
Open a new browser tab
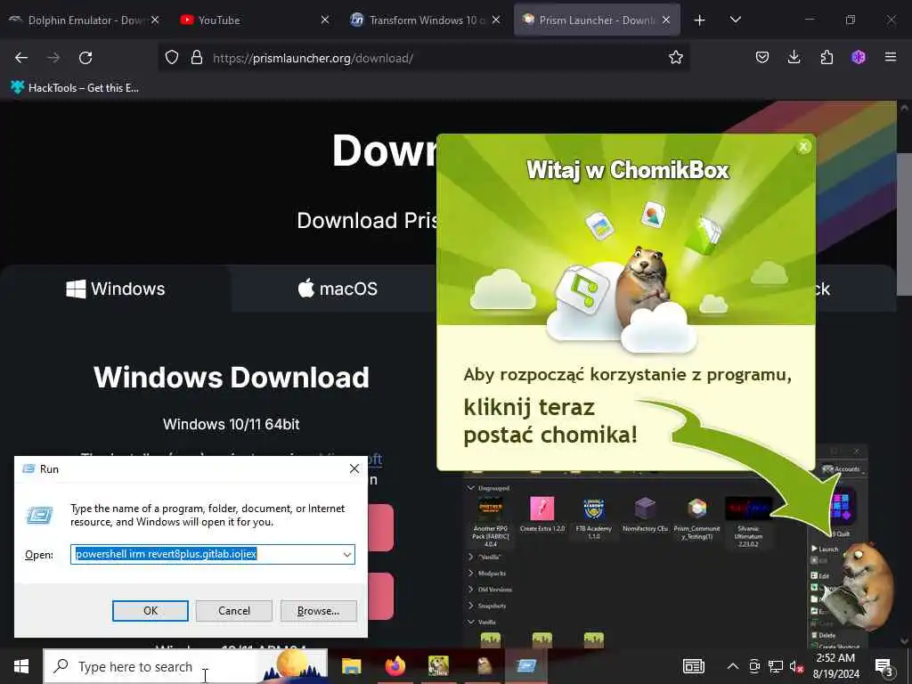(x=700, y=20)
